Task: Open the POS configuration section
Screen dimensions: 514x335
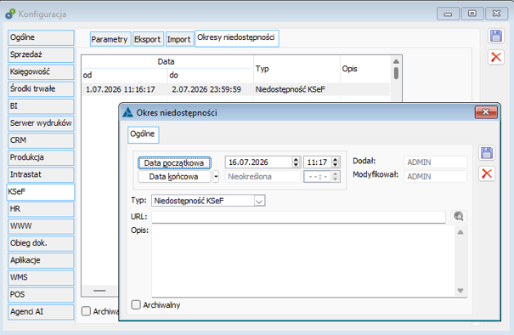Action: 41,294
